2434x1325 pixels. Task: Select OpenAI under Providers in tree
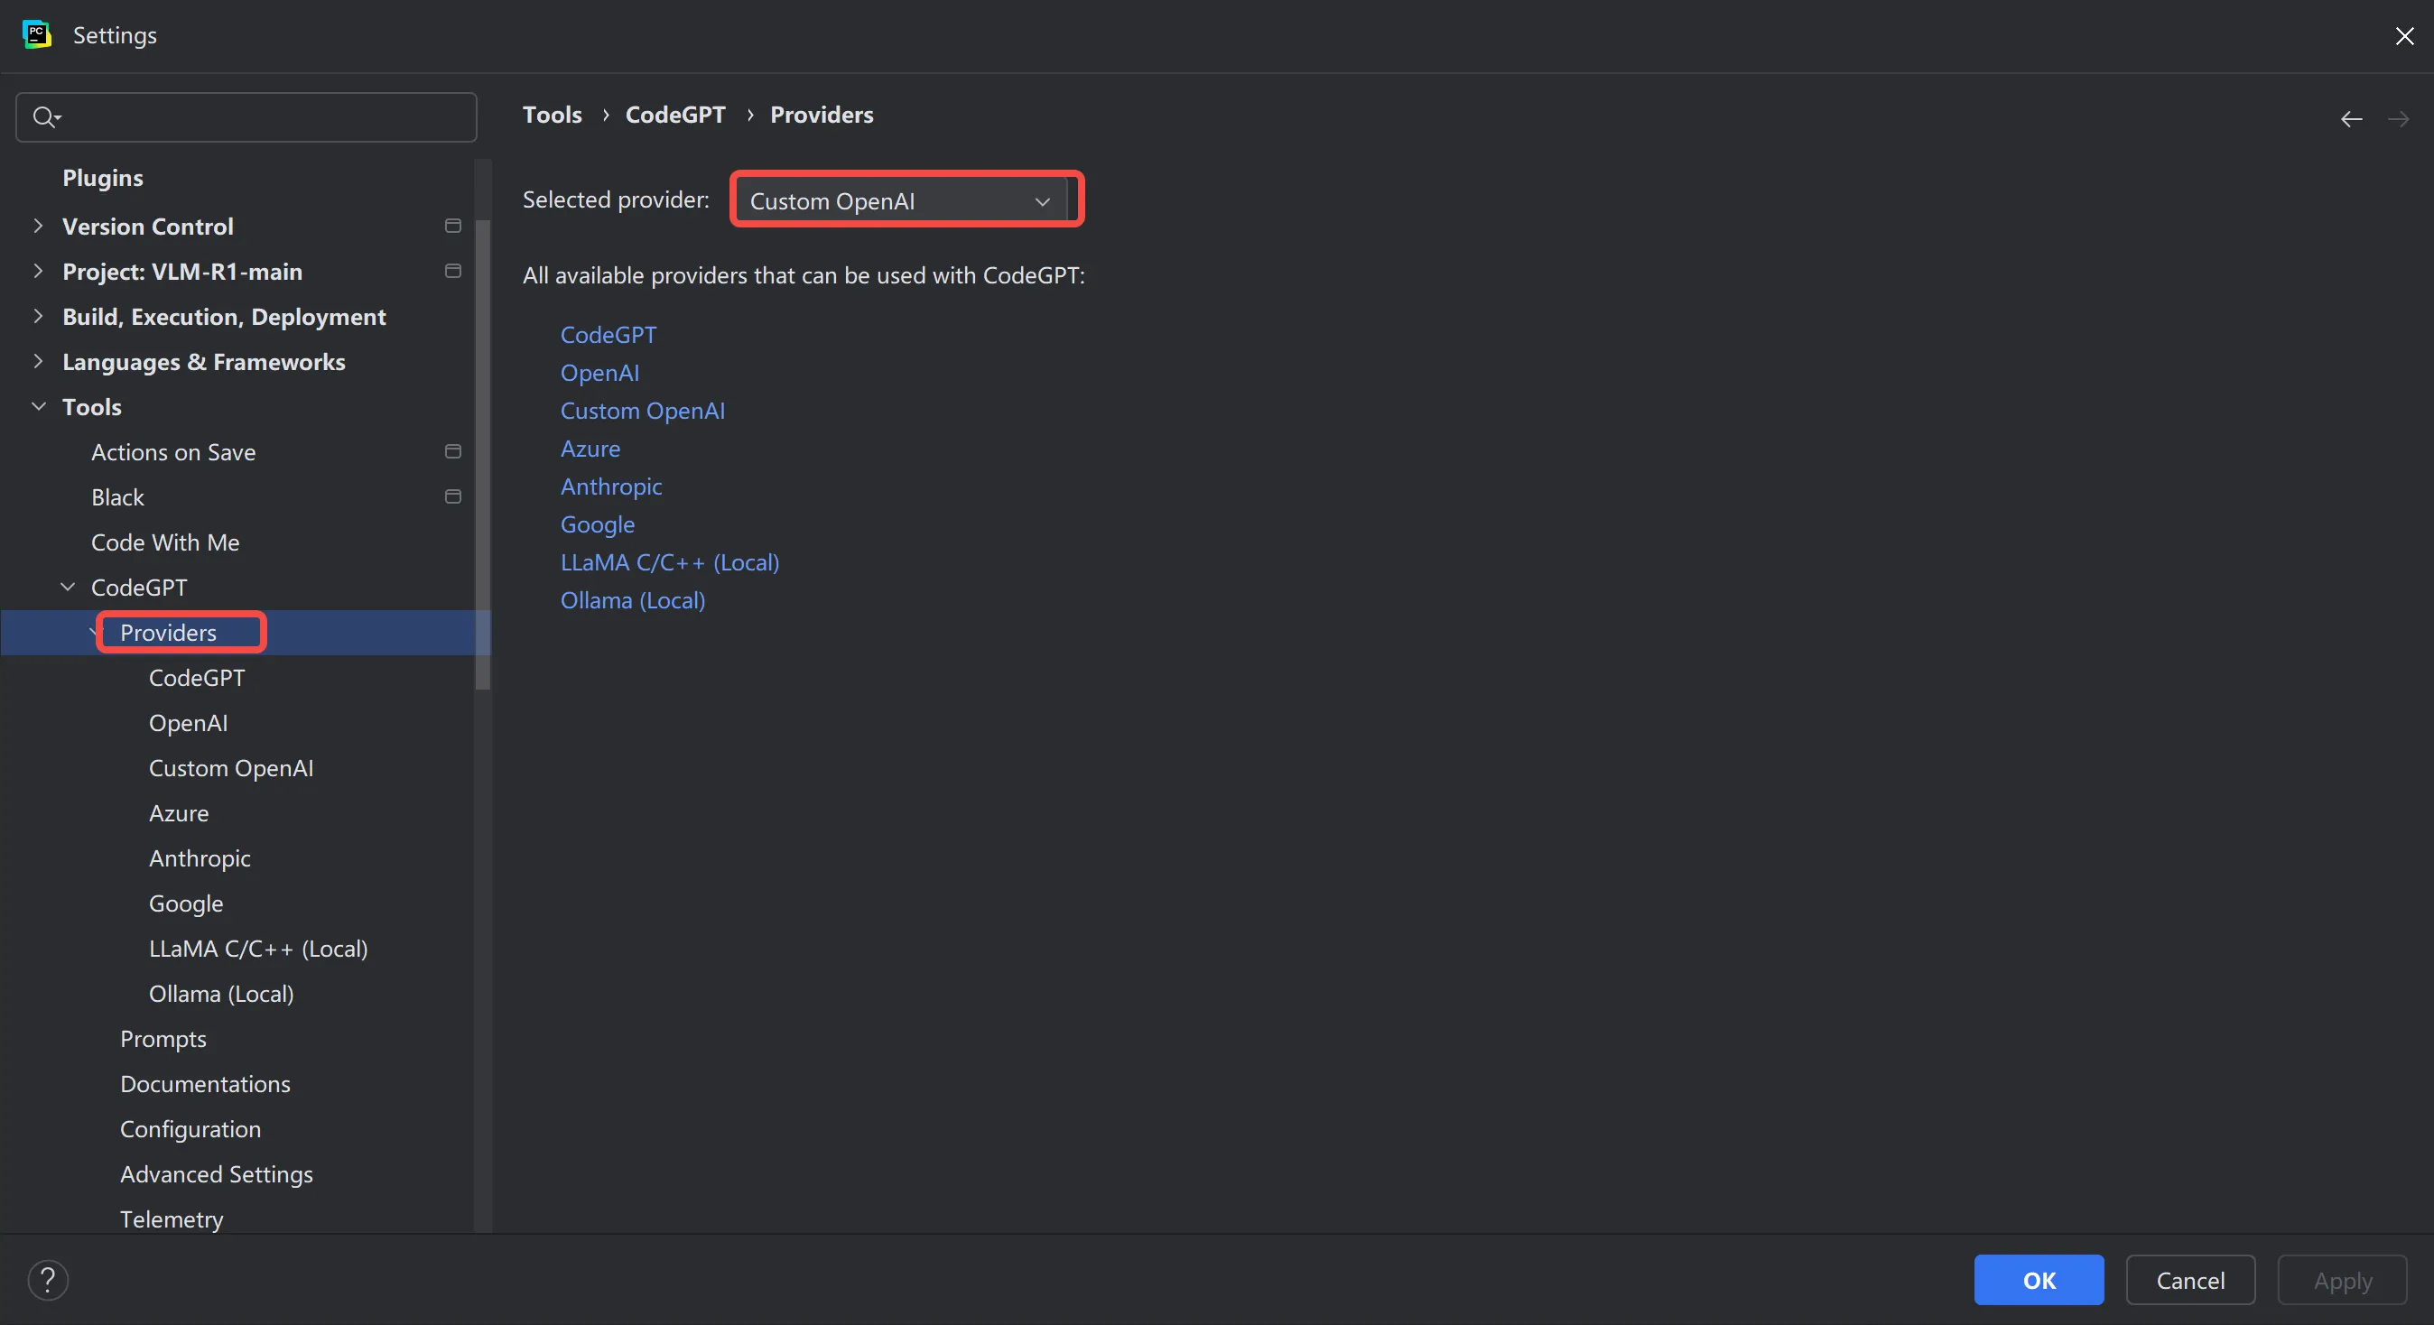click(188, 722)
